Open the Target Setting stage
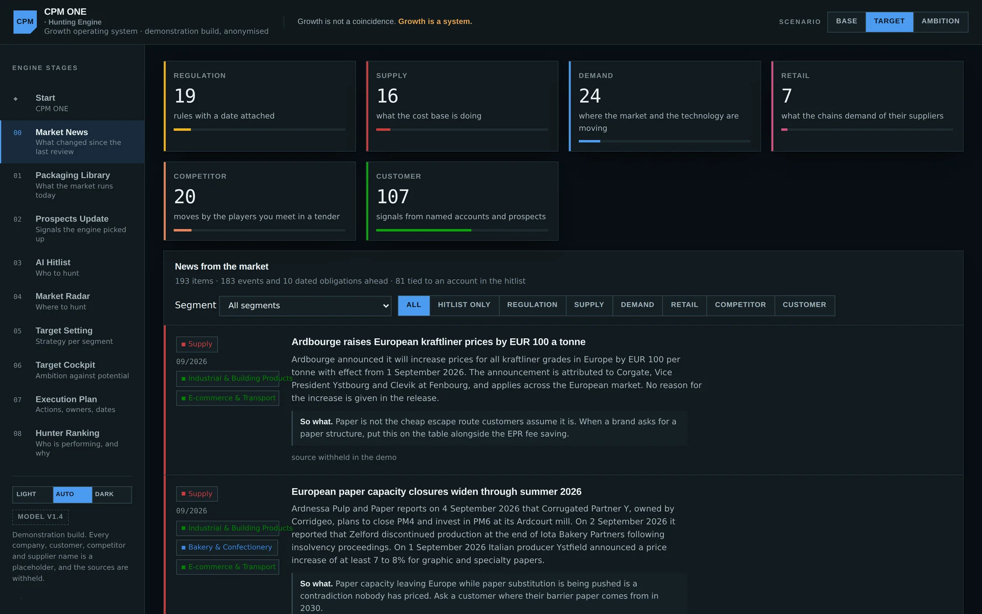 [x=72, y=336]
